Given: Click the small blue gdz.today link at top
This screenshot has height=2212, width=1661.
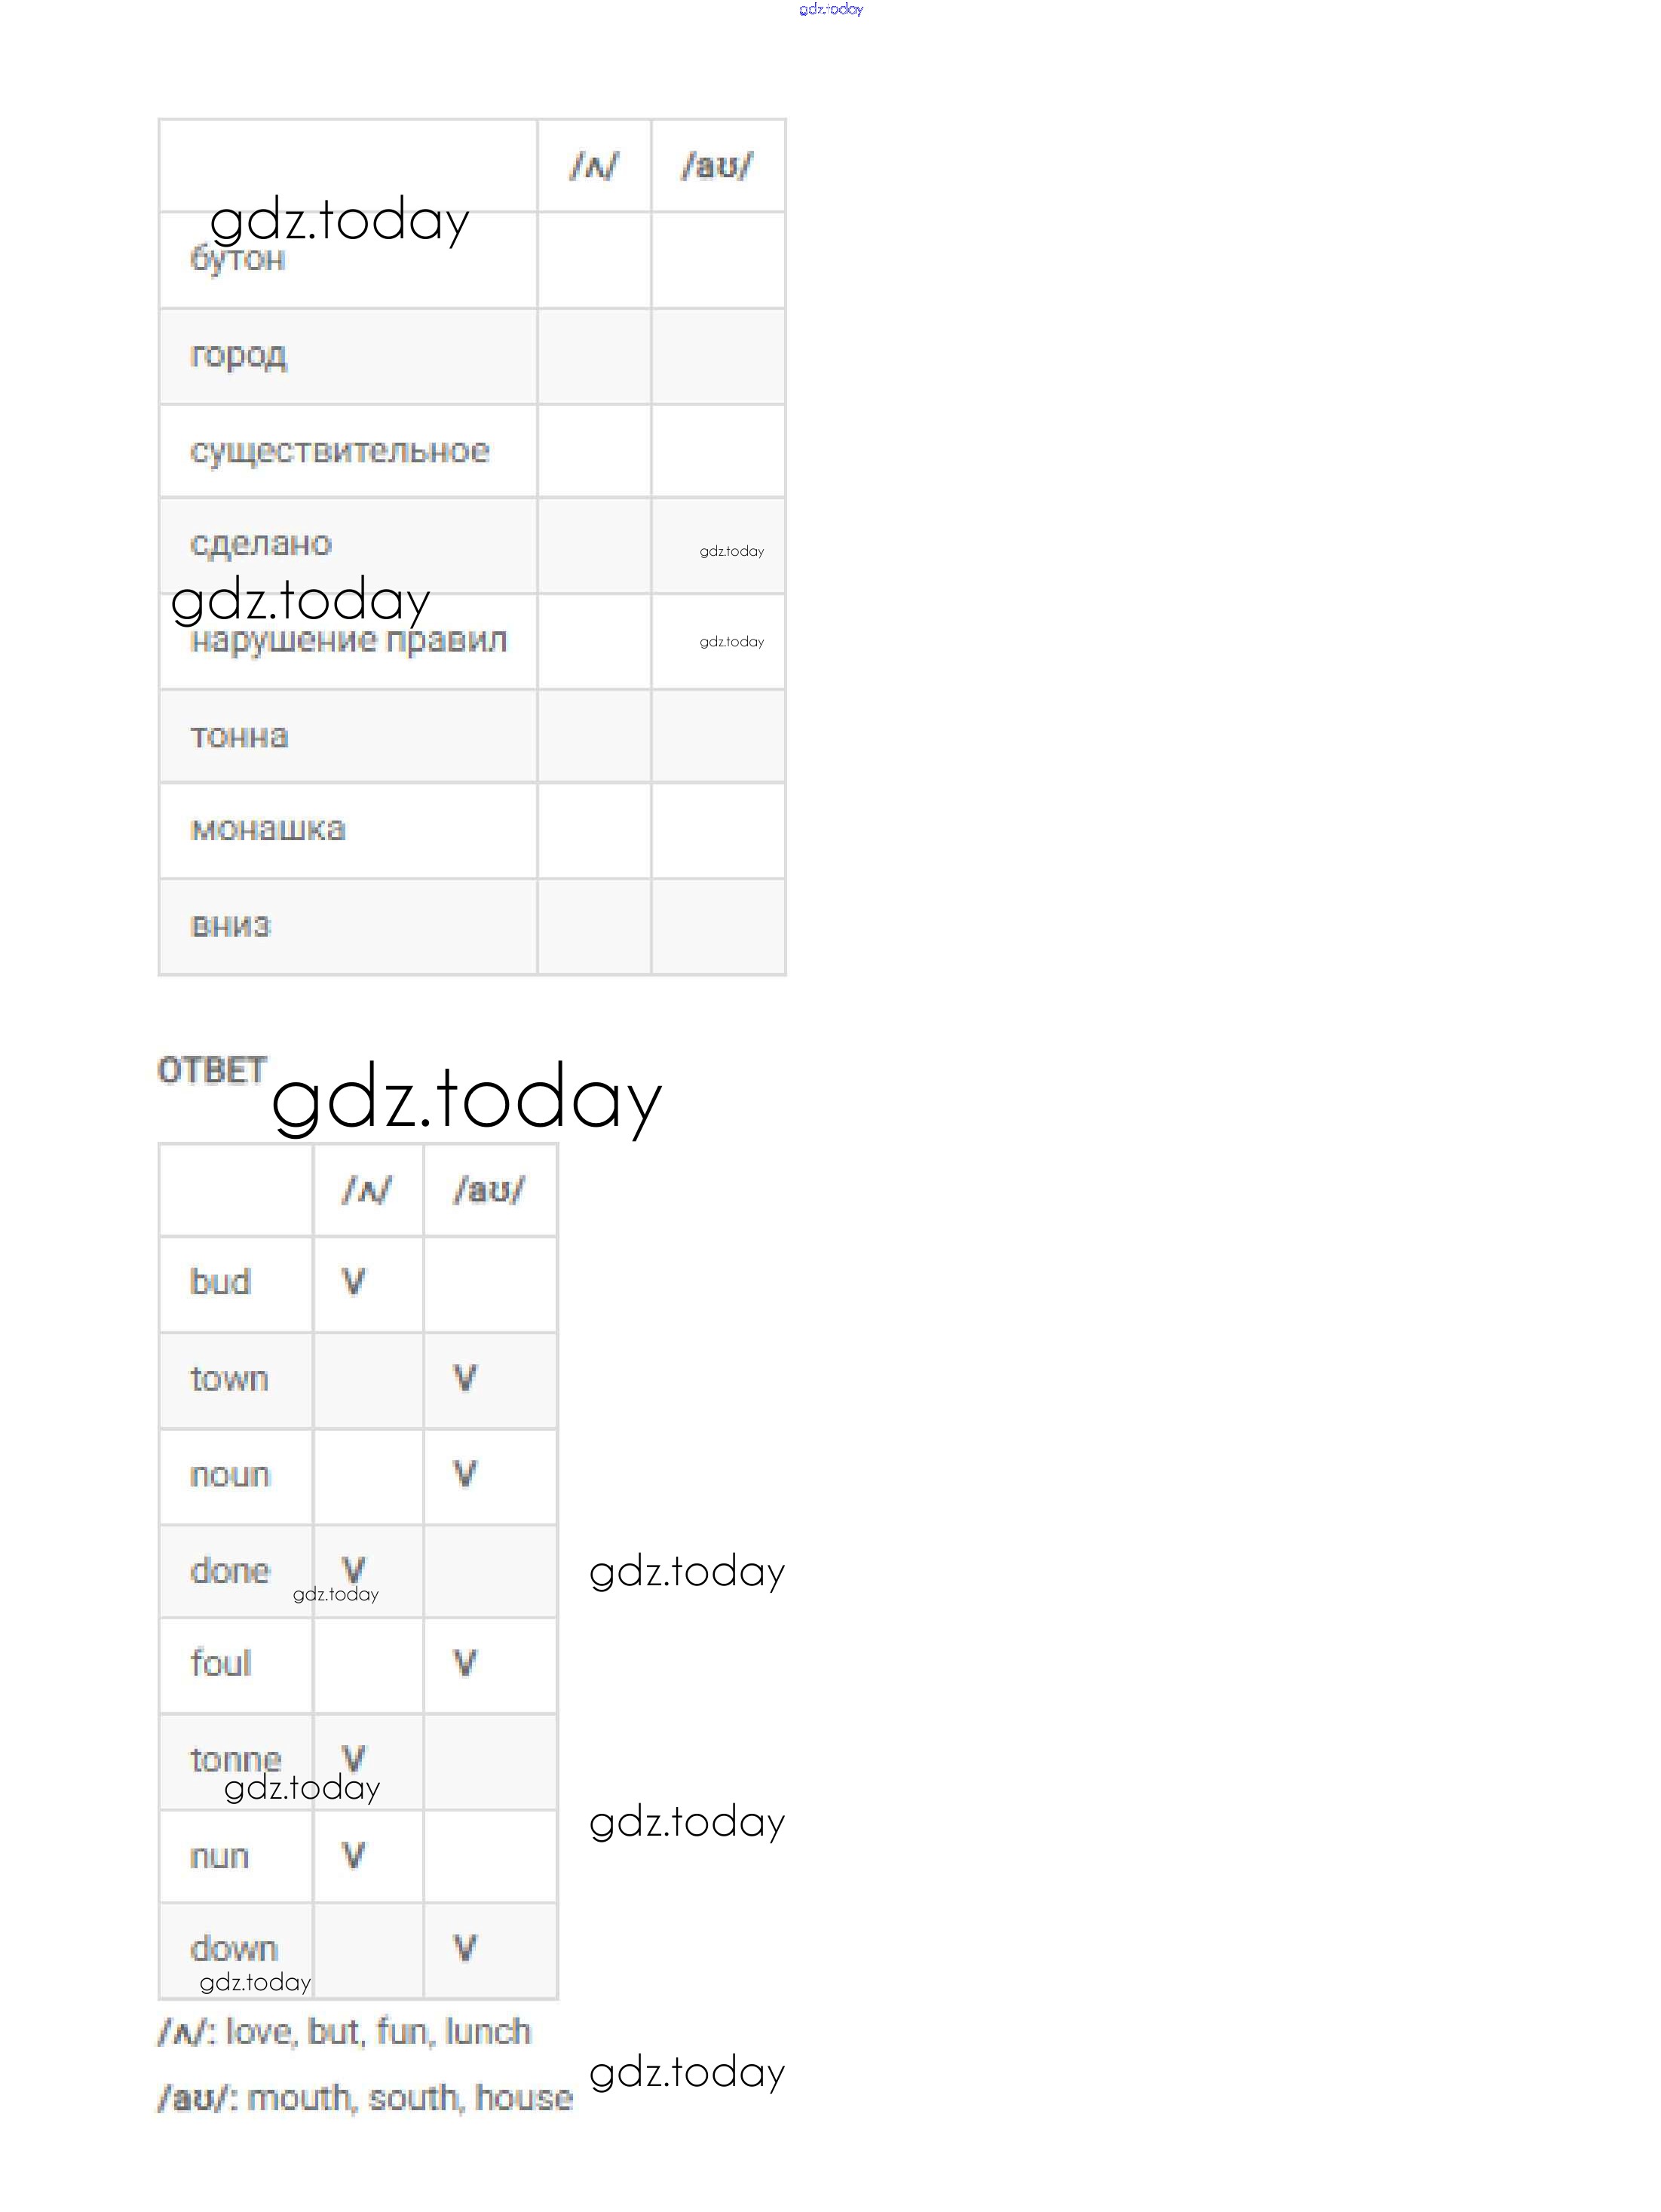Looking at the screenshot, I should click(x=830, y=9).
